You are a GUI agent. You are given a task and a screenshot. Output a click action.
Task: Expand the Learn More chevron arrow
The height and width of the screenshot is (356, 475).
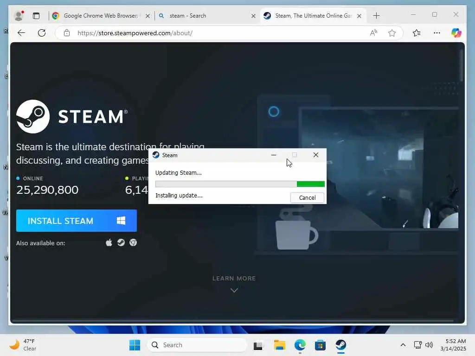(x=234, y=290)
